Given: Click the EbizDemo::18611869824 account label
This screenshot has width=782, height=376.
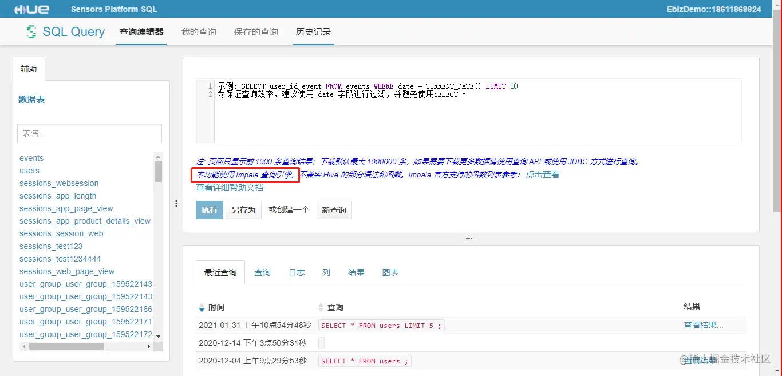Looking at the screenshot, I should pyautogui.click(x=714, y=9).
